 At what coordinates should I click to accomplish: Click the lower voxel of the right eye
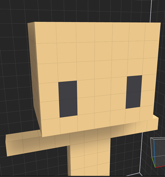(133, 100)
